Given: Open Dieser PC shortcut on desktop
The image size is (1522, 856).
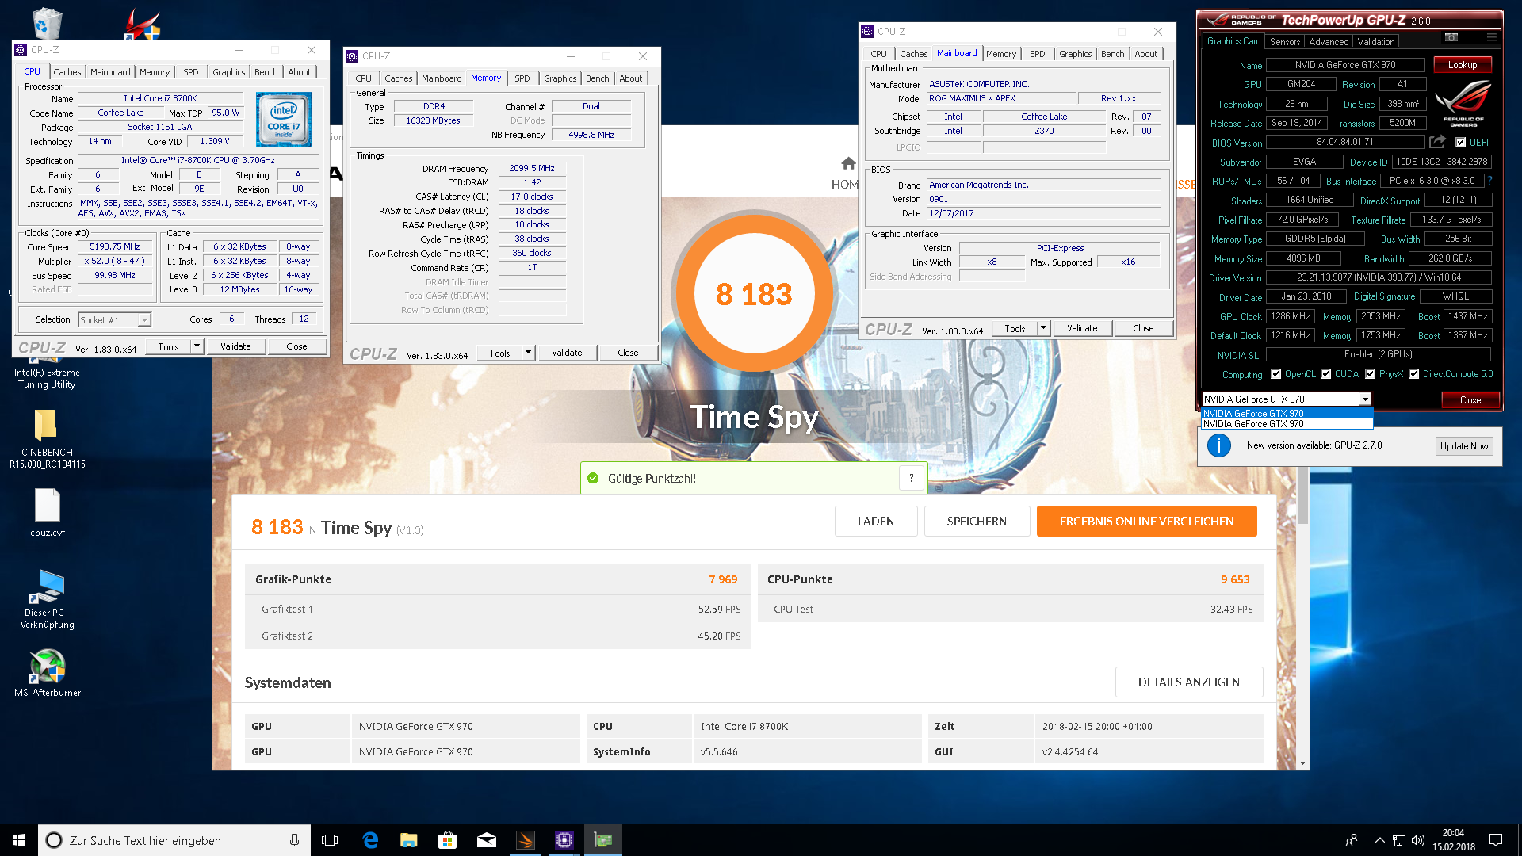Looking at the screenshot, I should point(48,599).
